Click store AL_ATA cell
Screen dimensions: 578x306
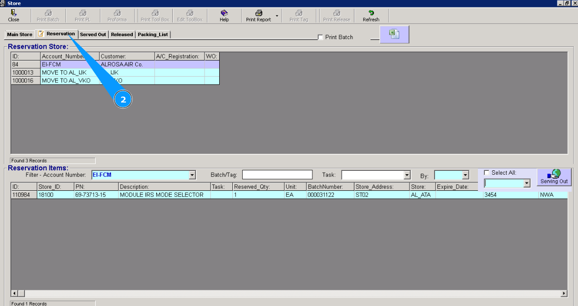click(422, 195)
